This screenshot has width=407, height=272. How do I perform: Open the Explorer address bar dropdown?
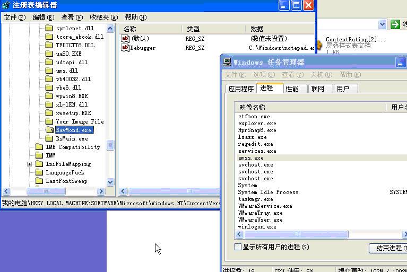point(382,24)
